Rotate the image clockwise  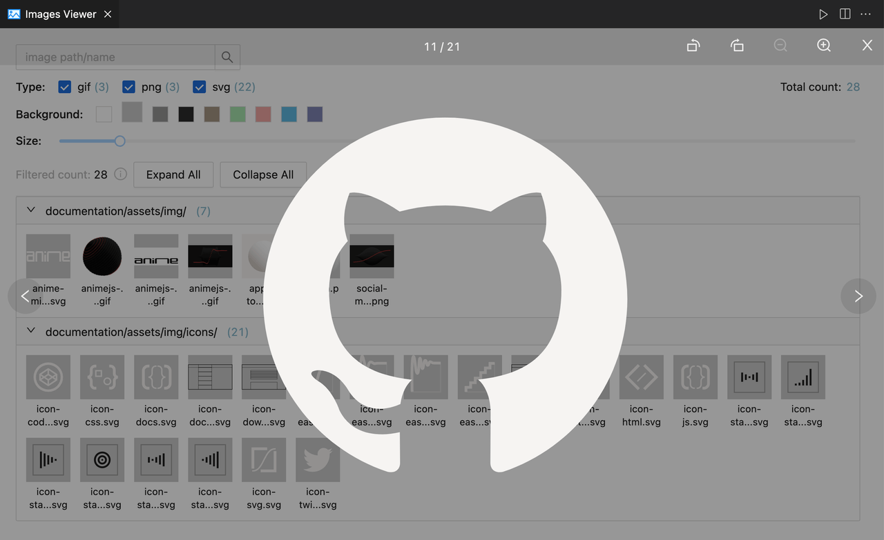click(x=737, y=46)
